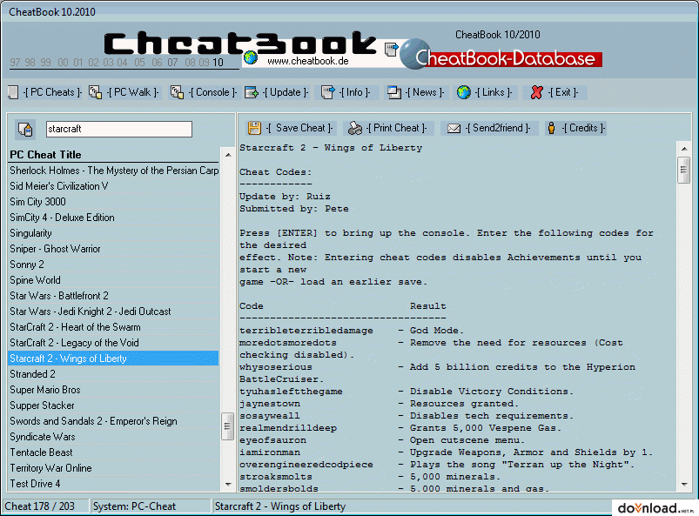Image resolution: width=699 pixels, height=516 pixels.
Task: Click the PC Cheats page icon
Action: coord(13,92)
